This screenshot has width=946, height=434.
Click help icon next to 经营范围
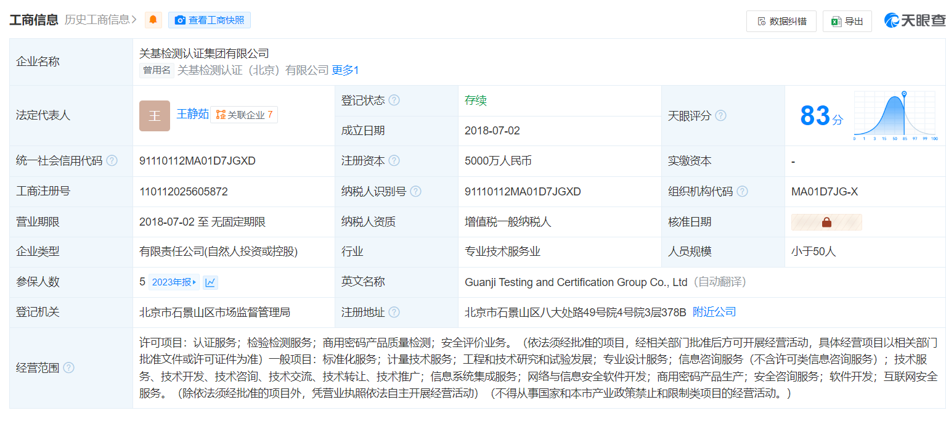click(68, 368)
